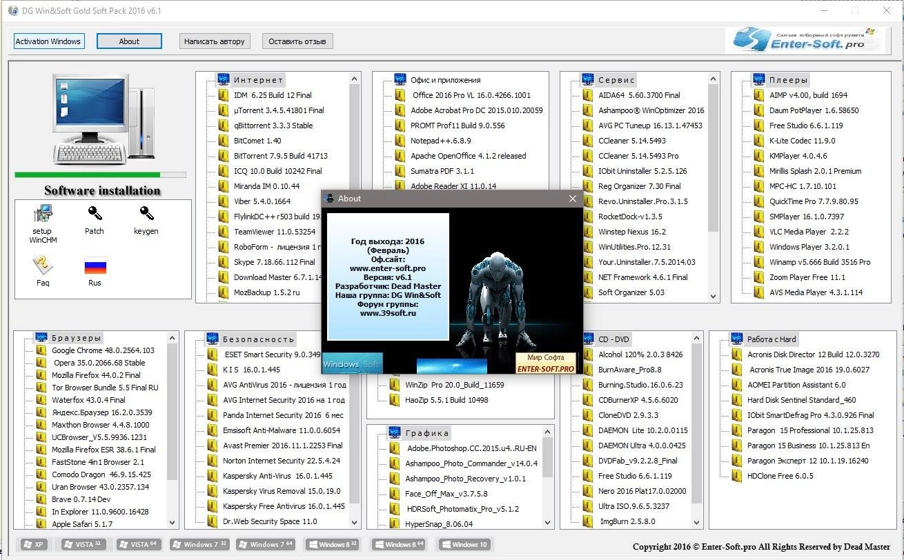904x560 pixels.
Task: Click the icon beside WinZip Pro 20.0
Action: 394,385
